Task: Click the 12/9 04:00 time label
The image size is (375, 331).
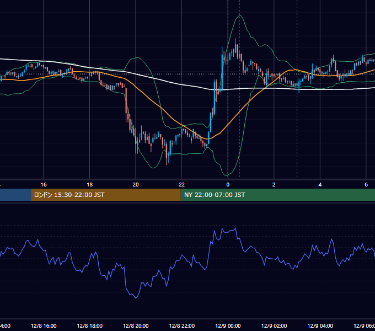Action: coord(320,325)
